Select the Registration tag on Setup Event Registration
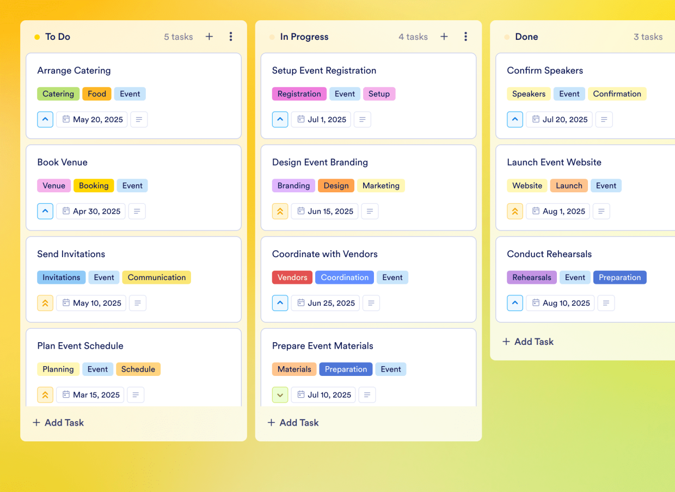The width and height of the screenshot is (675, 492). point(299,94)
